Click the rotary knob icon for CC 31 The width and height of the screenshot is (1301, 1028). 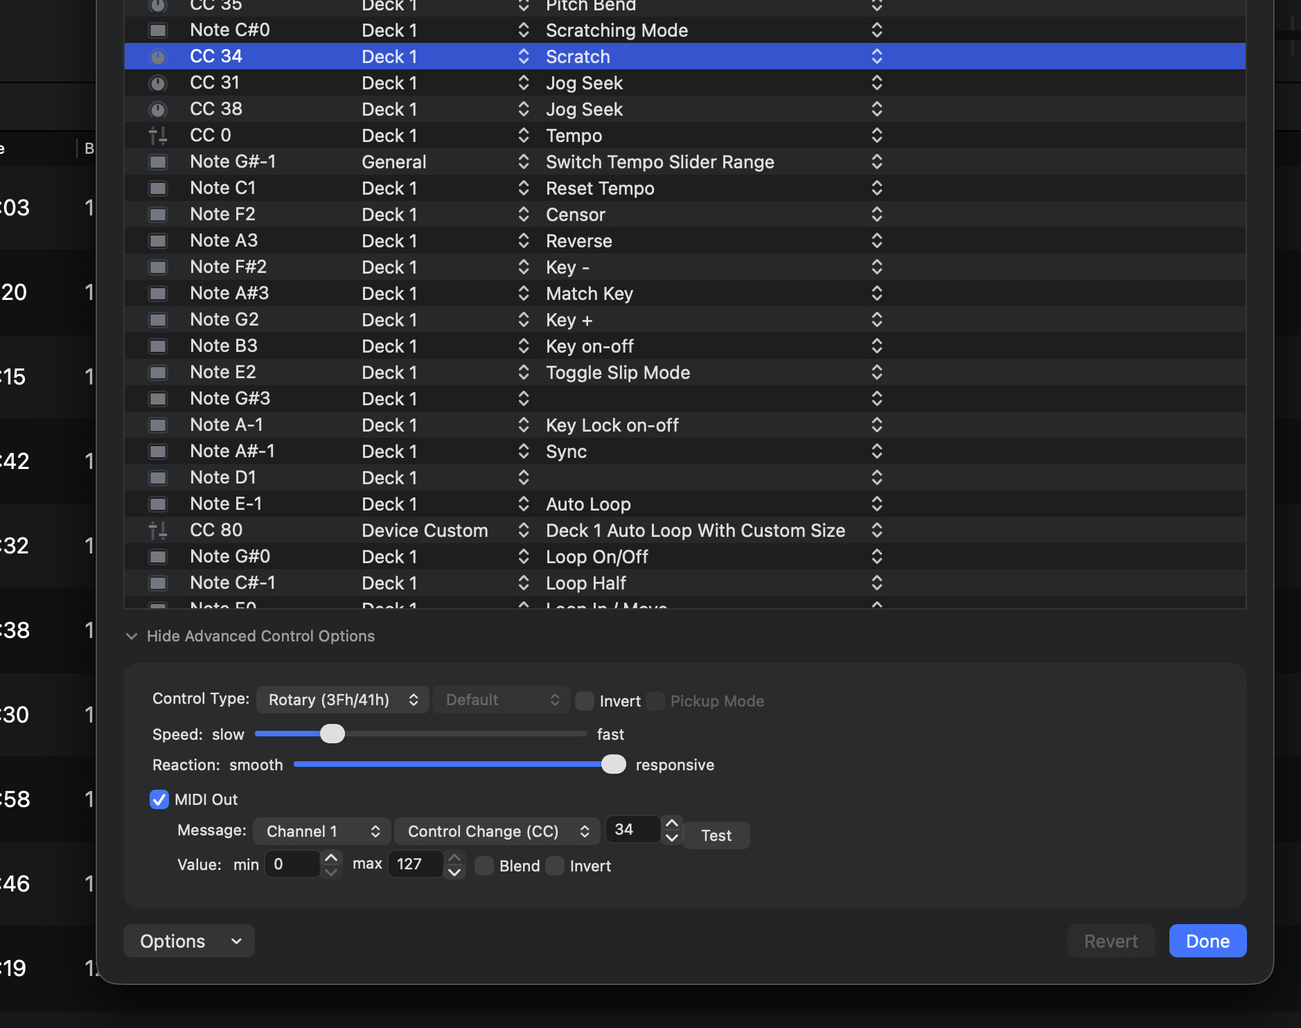(x=158, y=83)
